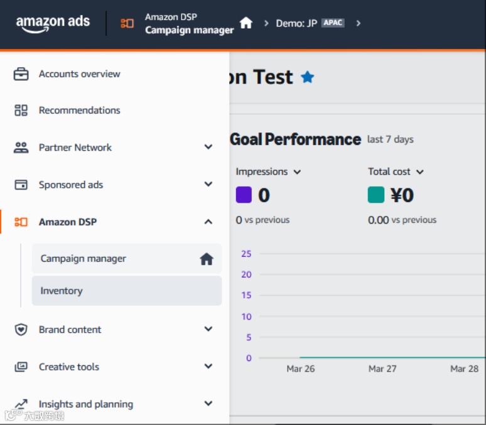Screen dimensions: 486x425
Task: Click the 10 y-axis label
Action: (246, 317)
